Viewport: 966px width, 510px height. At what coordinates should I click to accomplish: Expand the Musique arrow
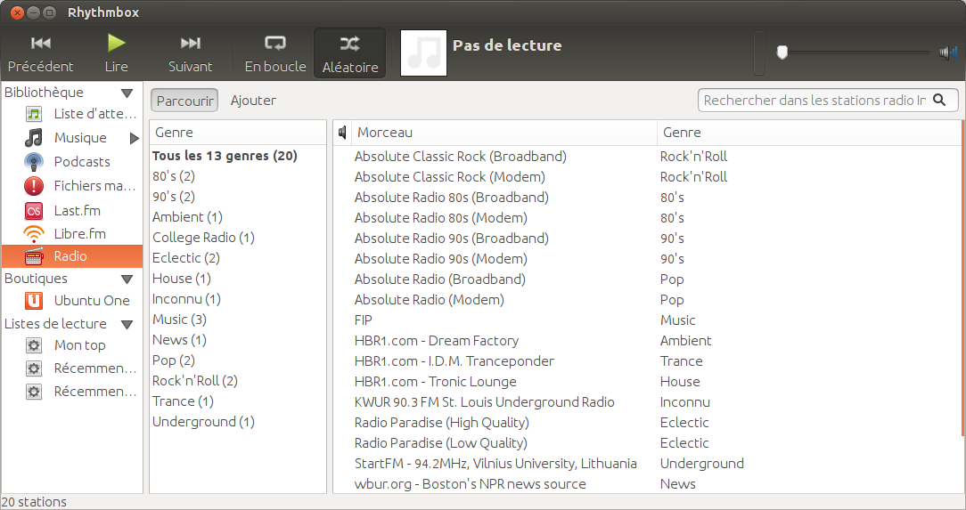coord(134,139)
